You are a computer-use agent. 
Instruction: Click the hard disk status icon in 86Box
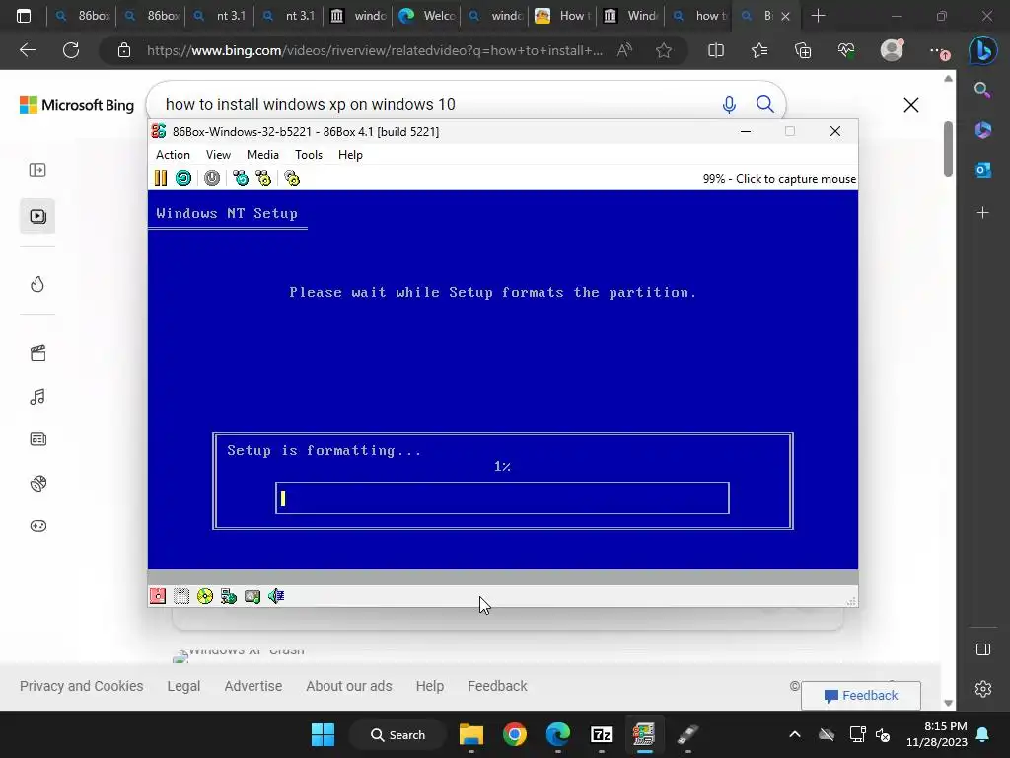pyautogui.click(x=252, y=596)
